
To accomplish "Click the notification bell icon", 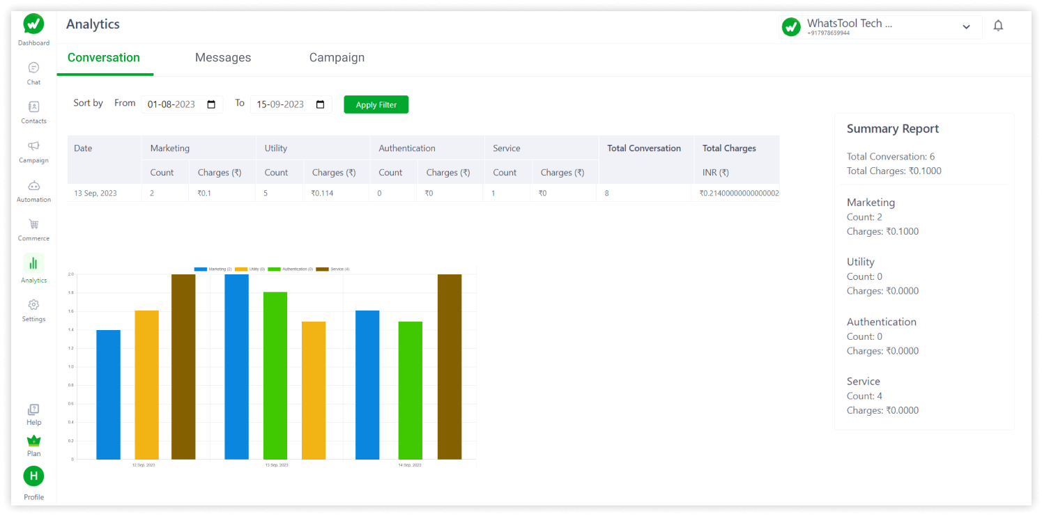I will tap(998, 24).
